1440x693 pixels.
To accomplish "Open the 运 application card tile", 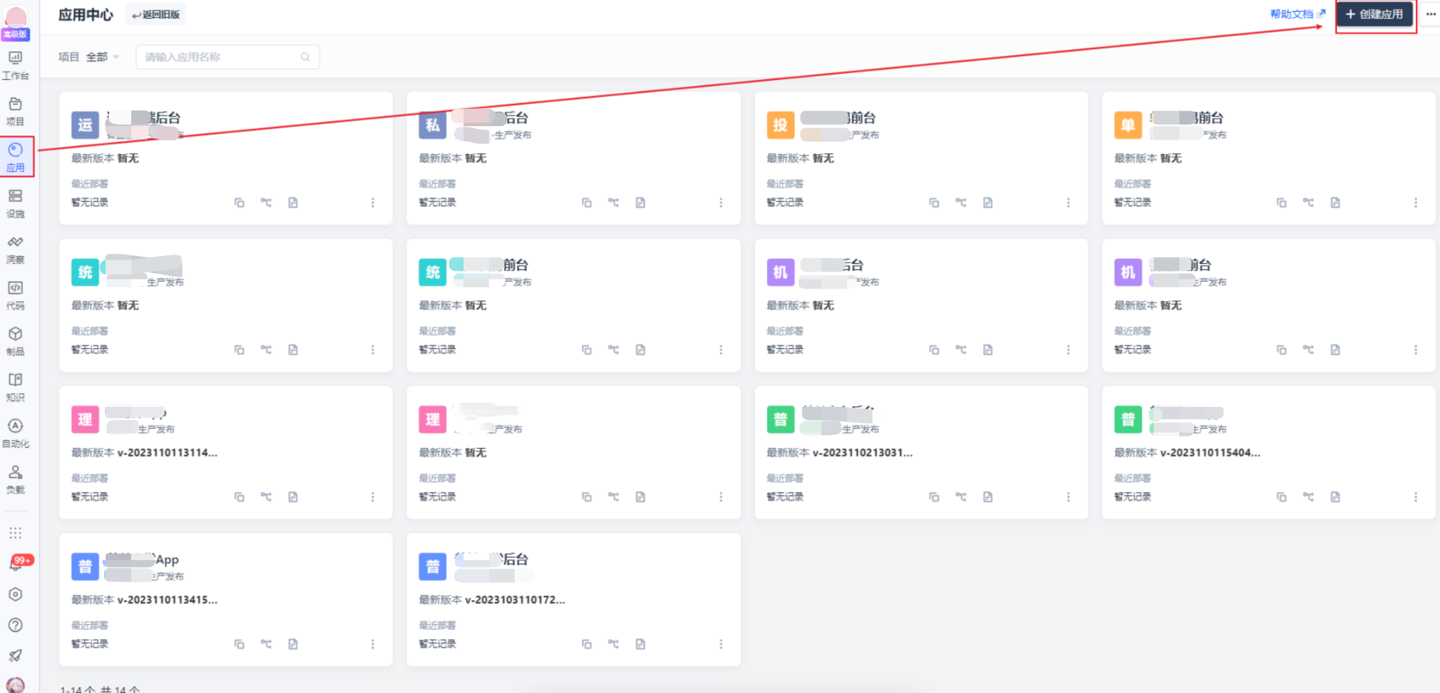I will point(226,158).
